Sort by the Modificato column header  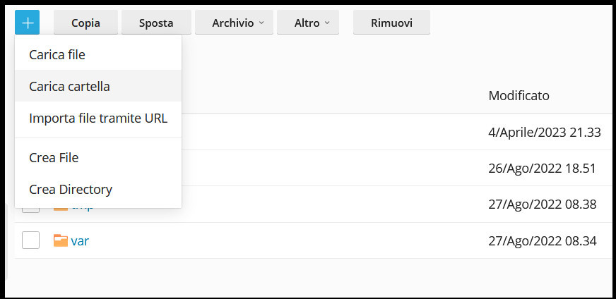click(x=519, y=95)
